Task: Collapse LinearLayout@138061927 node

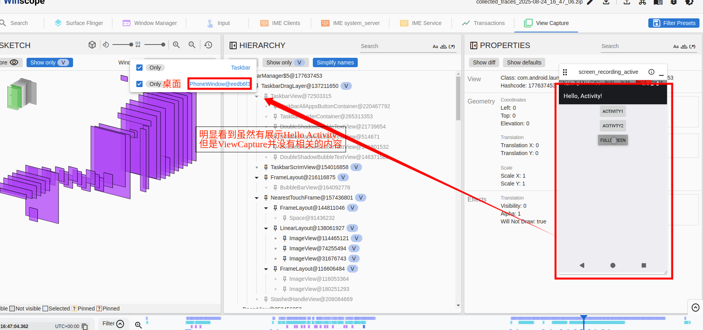Action: (266, 228)
